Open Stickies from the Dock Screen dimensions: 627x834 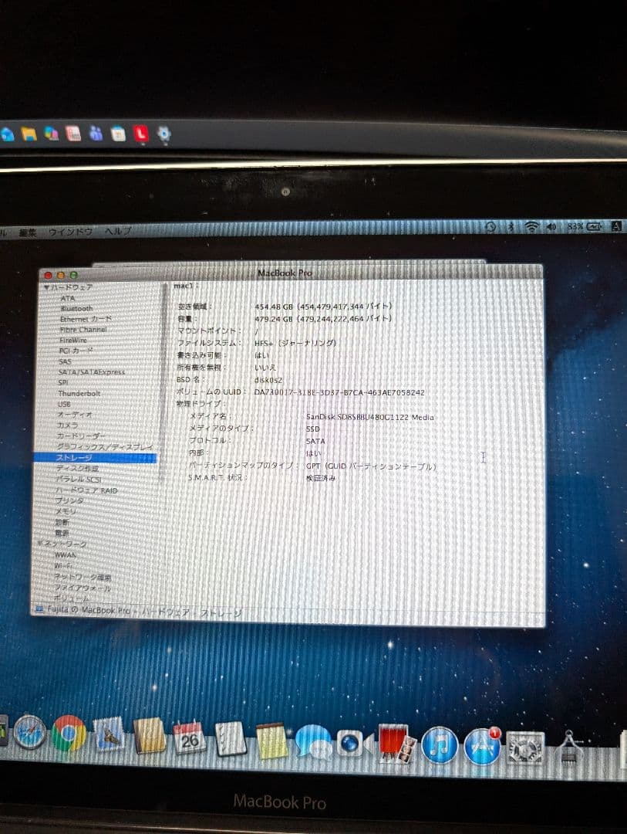click(x=271, y=743)
